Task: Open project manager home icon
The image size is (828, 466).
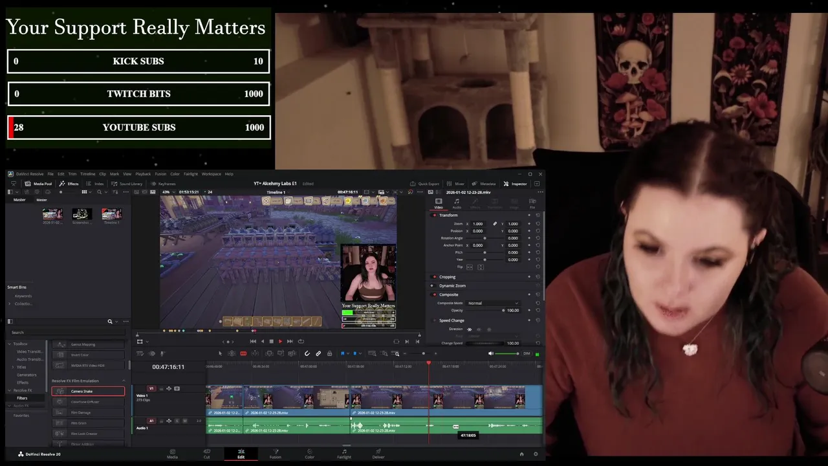Action: [521, 454]
